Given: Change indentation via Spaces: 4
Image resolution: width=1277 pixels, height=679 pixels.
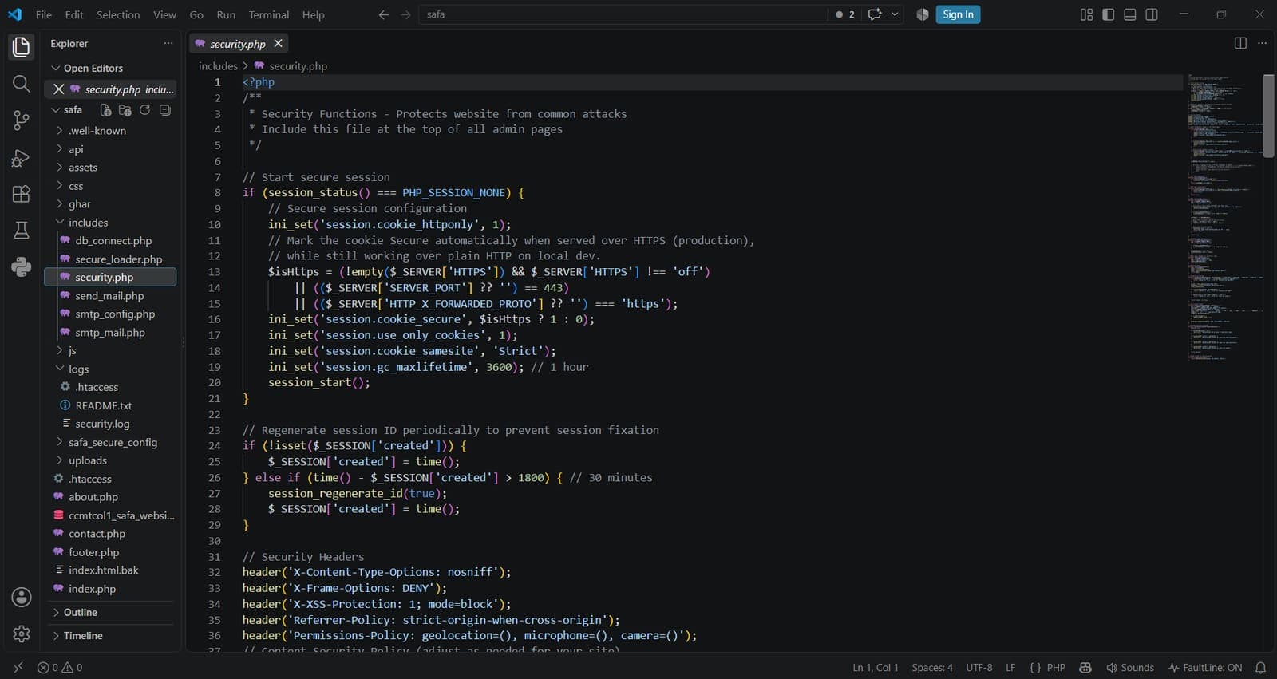Looking at the screenshot, I should pyautogui.click(x=932, y=668).
